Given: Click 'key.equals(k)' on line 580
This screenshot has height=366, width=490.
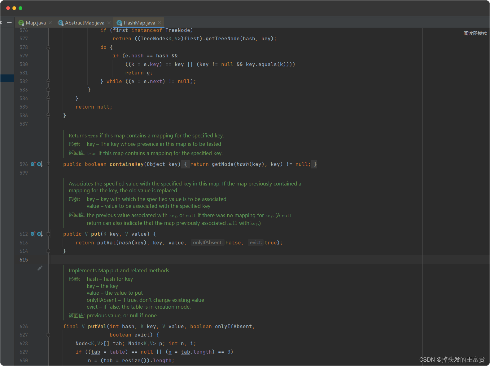Looking at the screenshot, I should coord(266,64).
